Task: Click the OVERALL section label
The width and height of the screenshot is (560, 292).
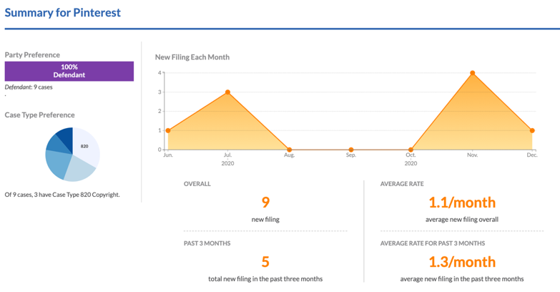Action: coord(197,184)
